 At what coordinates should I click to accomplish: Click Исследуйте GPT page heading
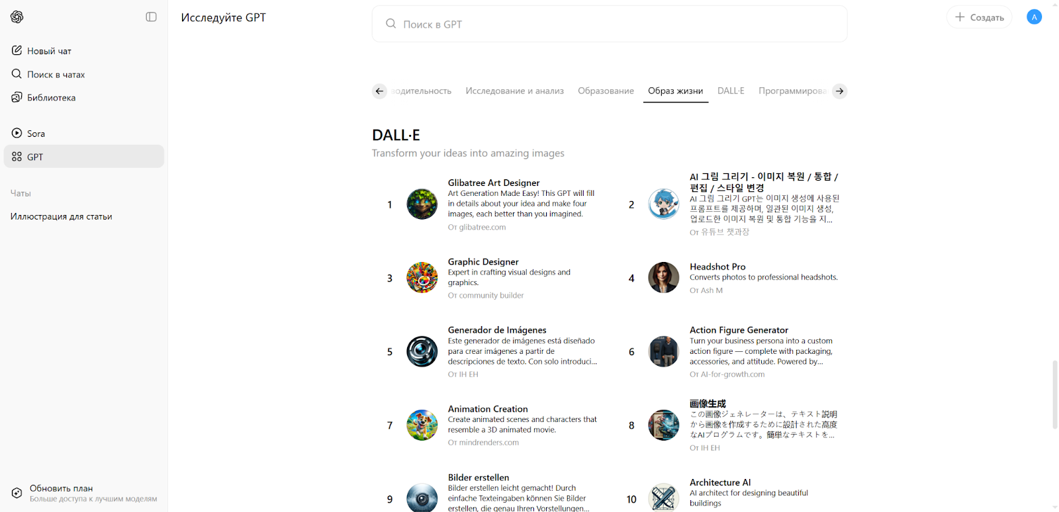(x=223, y=18)
